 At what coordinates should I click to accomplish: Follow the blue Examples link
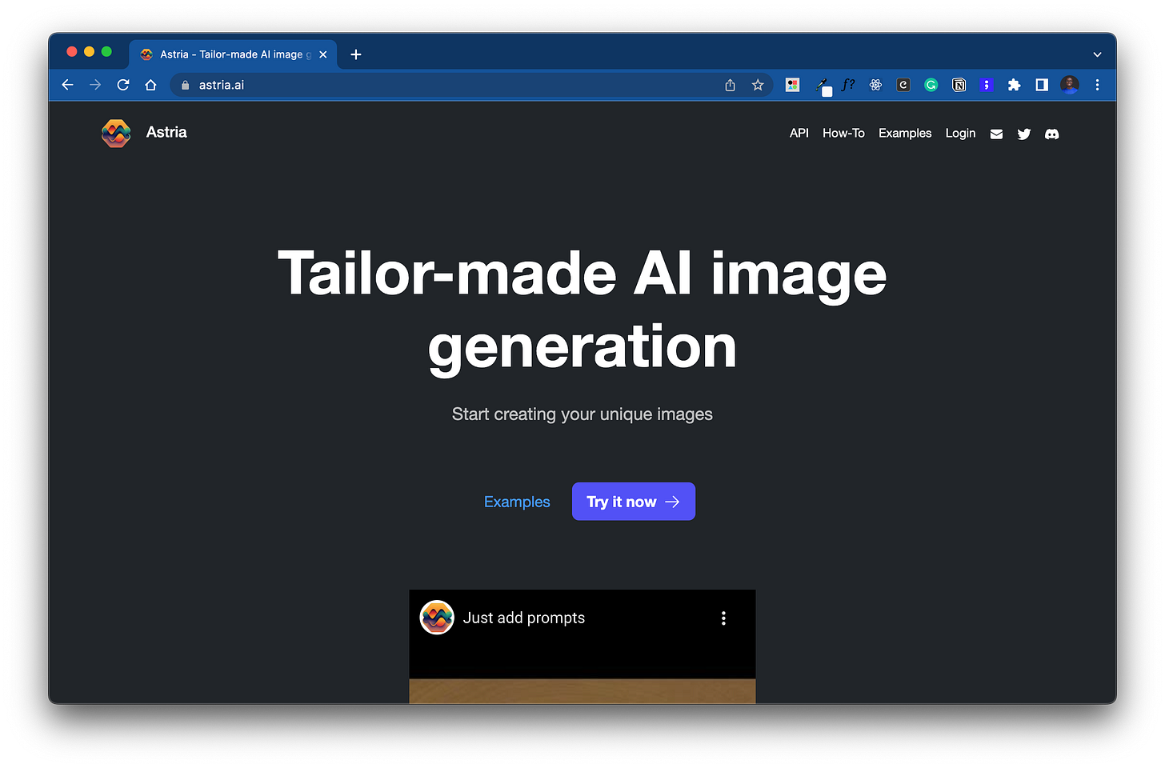point(517,502)
